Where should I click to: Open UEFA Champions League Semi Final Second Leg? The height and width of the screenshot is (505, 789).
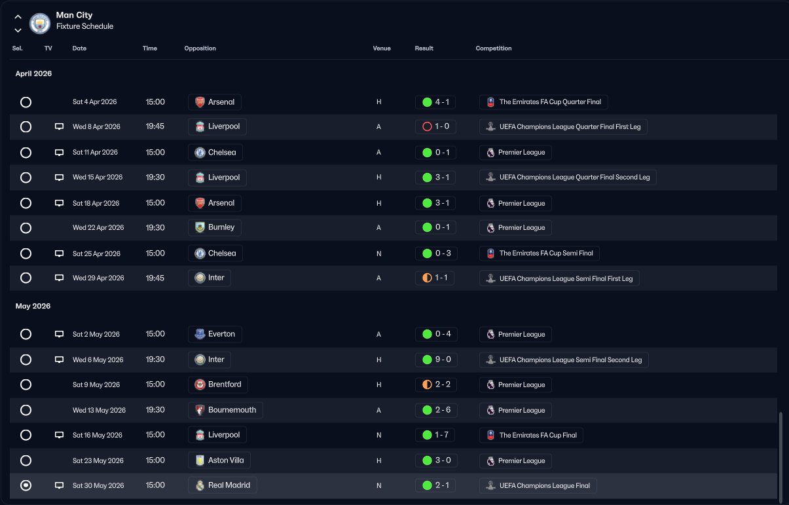[564, 360]
